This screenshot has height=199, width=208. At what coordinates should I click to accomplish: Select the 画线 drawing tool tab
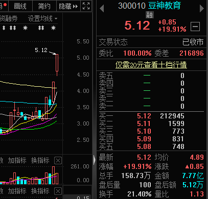[20, 6]
